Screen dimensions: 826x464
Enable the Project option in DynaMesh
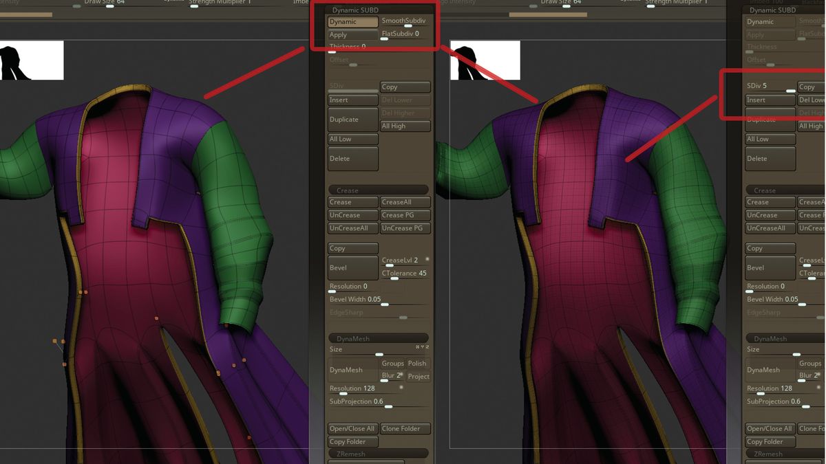pos(417,376)
